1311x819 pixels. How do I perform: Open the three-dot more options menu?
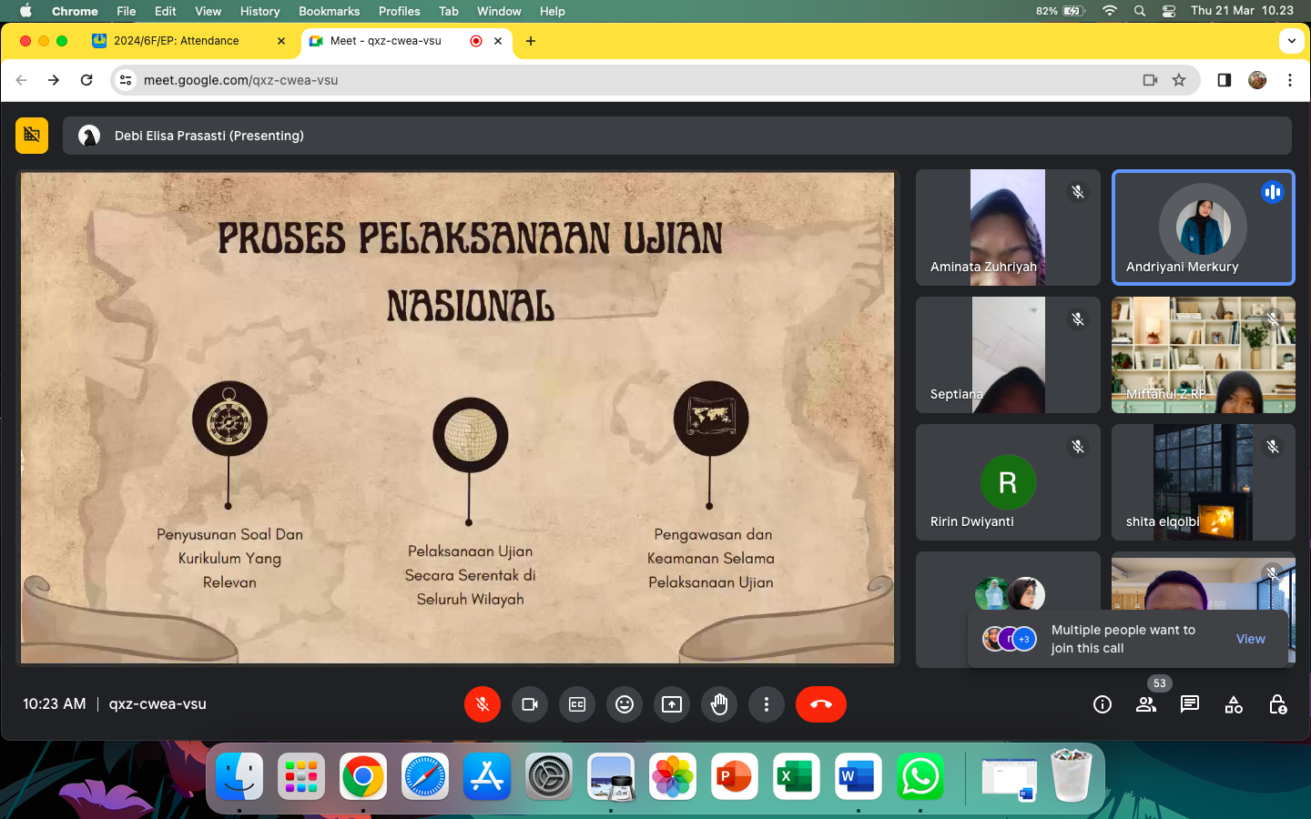point(767,704)
